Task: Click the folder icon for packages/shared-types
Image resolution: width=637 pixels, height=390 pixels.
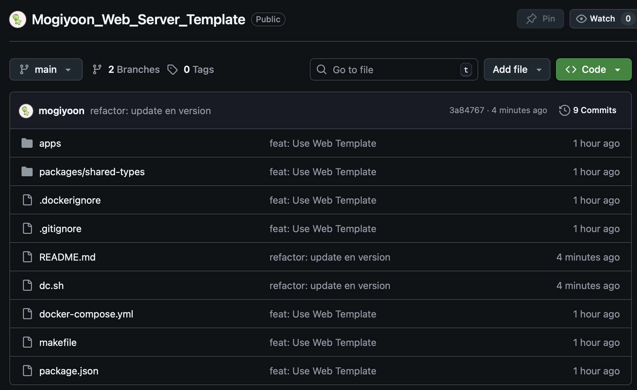Action: pyautogui.click(x=27, y=171)
